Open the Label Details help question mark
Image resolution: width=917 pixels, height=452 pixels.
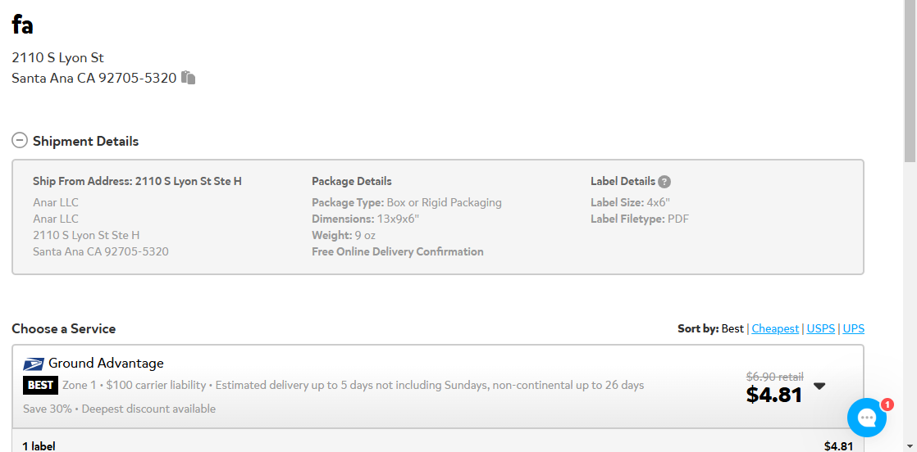point(664,182)
